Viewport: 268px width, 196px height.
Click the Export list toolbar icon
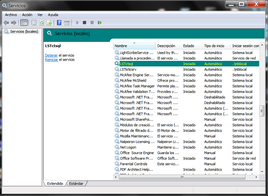49,23
